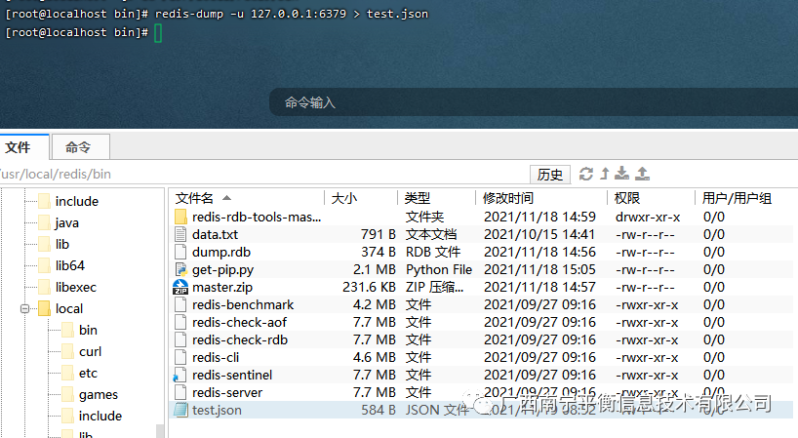Select the get-pip.py Python file icon
This screenshot has height=438, width=798.
pyautogui.click(x=180, y=269)
